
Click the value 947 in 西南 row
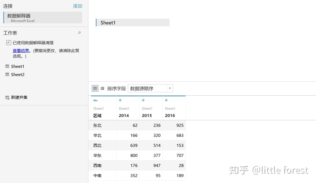157,166
